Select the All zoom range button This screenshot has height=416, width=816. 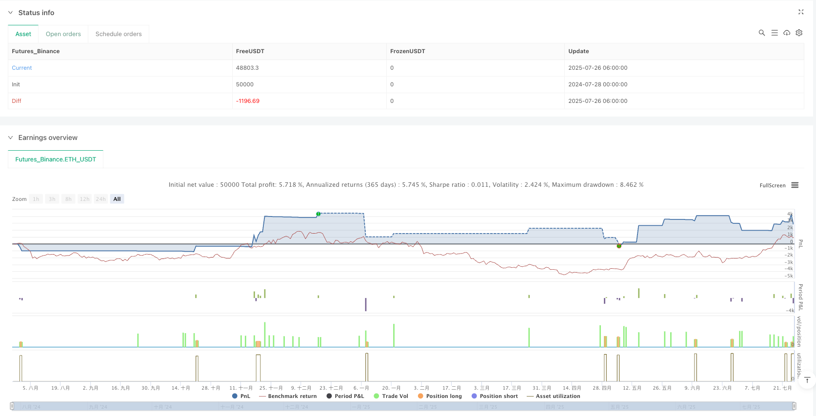[117, 199]
